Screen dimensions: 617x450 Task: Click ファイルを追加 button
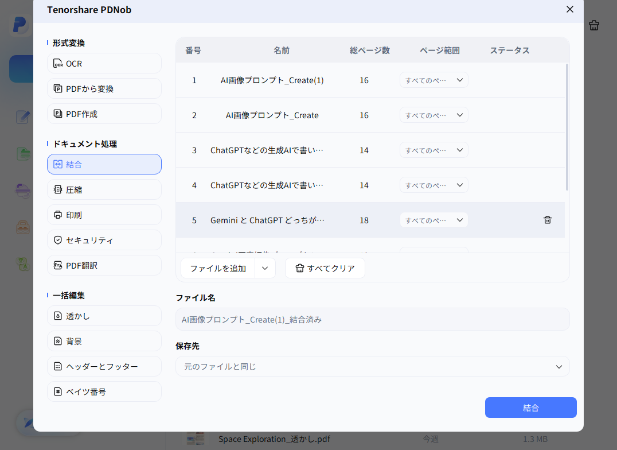218,269
